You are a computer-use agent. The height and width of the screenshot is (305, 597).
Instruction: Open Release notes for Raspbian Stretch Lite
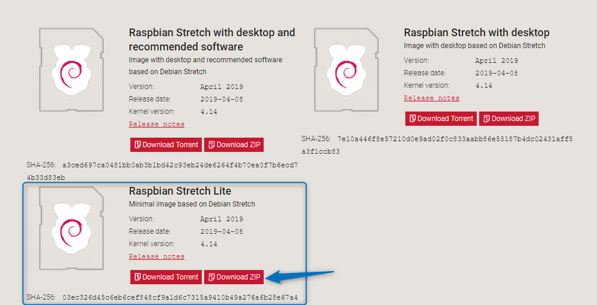pyautogui.click(x=157, y=256)
